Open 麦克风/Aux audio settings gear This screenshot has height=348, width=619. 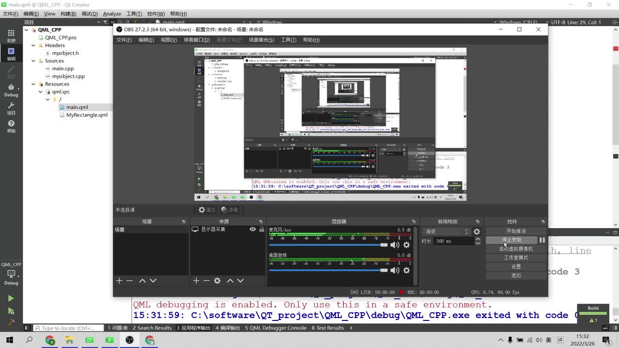(x=406, y=245)
